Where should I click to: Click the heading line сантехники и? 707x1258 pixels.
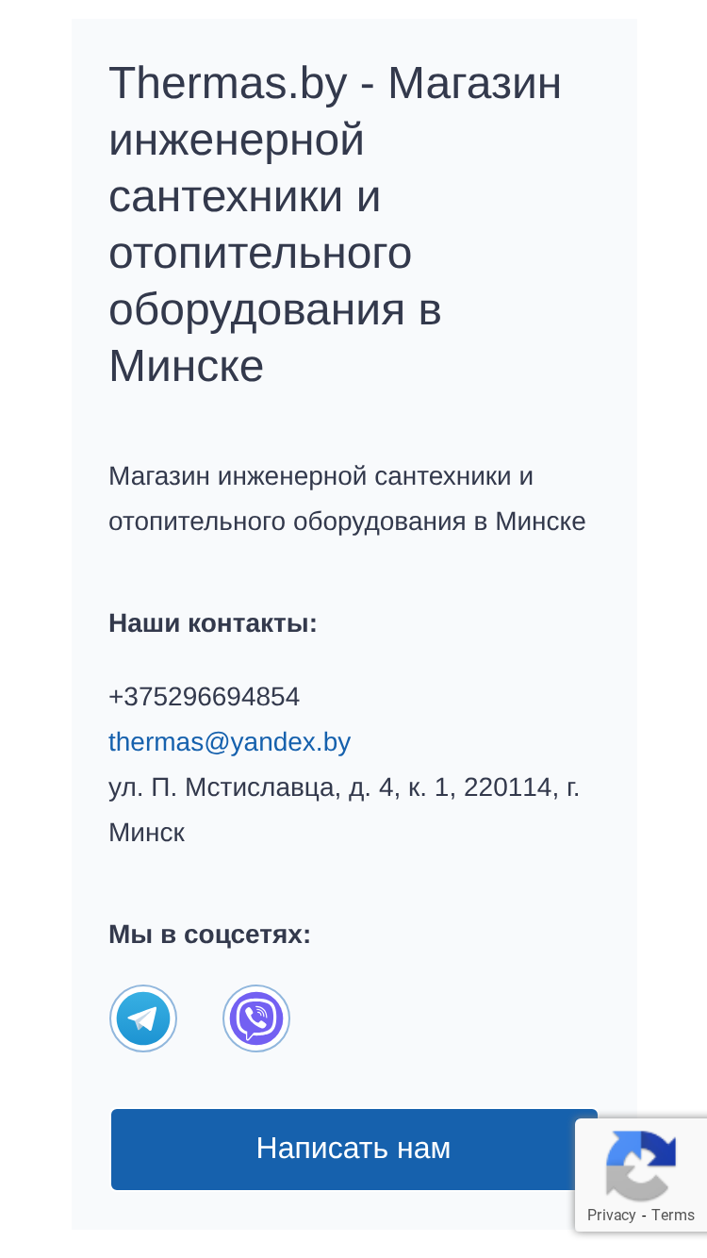[244, 197]
